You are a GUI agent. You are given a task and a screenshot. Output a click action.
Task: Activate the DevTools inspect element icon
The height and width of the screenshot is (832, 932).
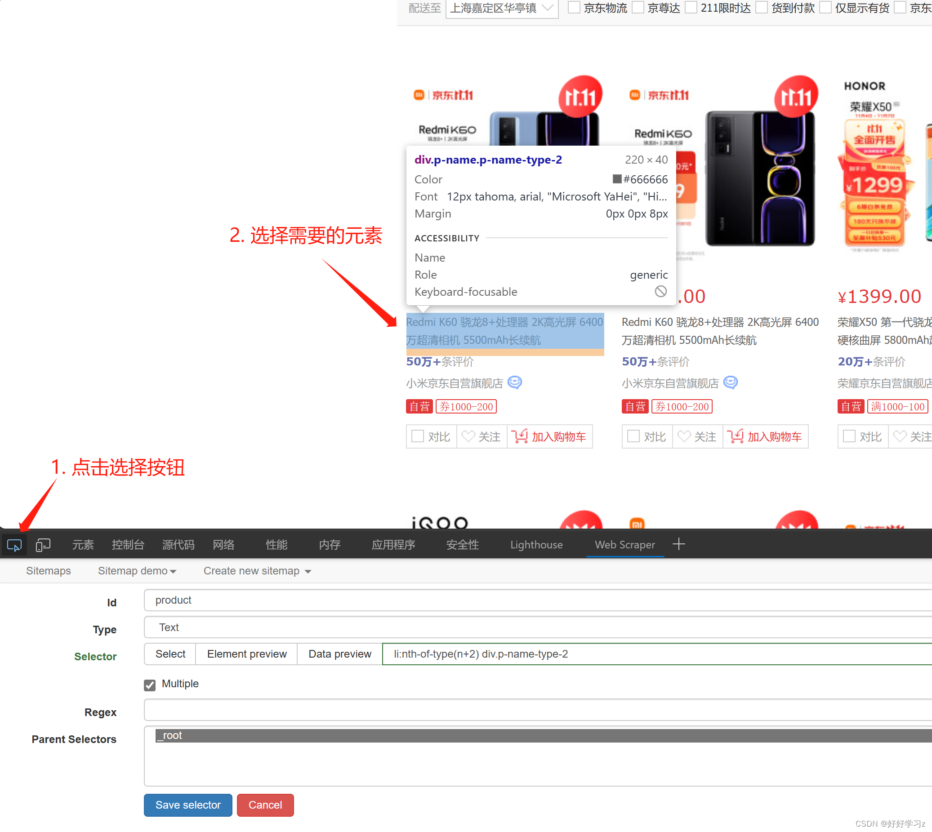(14, 545)
